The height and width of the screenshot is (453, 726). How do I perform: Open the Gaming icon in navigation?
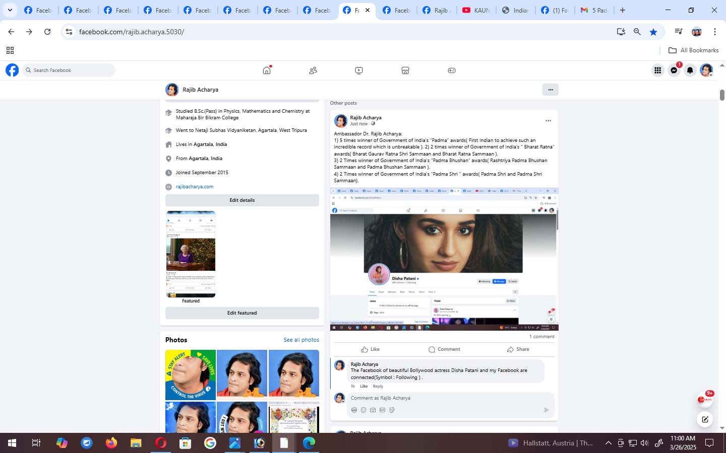pos(452,70)
